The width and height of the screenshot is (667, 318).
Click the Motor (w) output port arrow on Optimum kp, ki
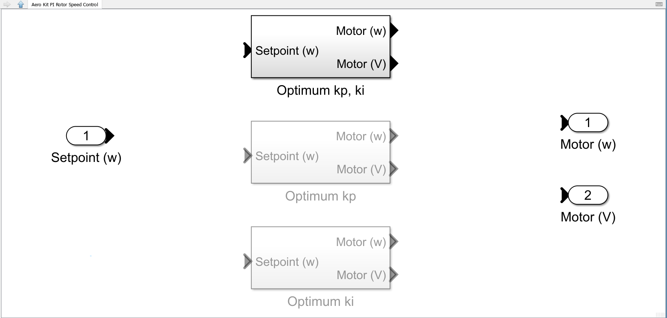pos(394,30)
